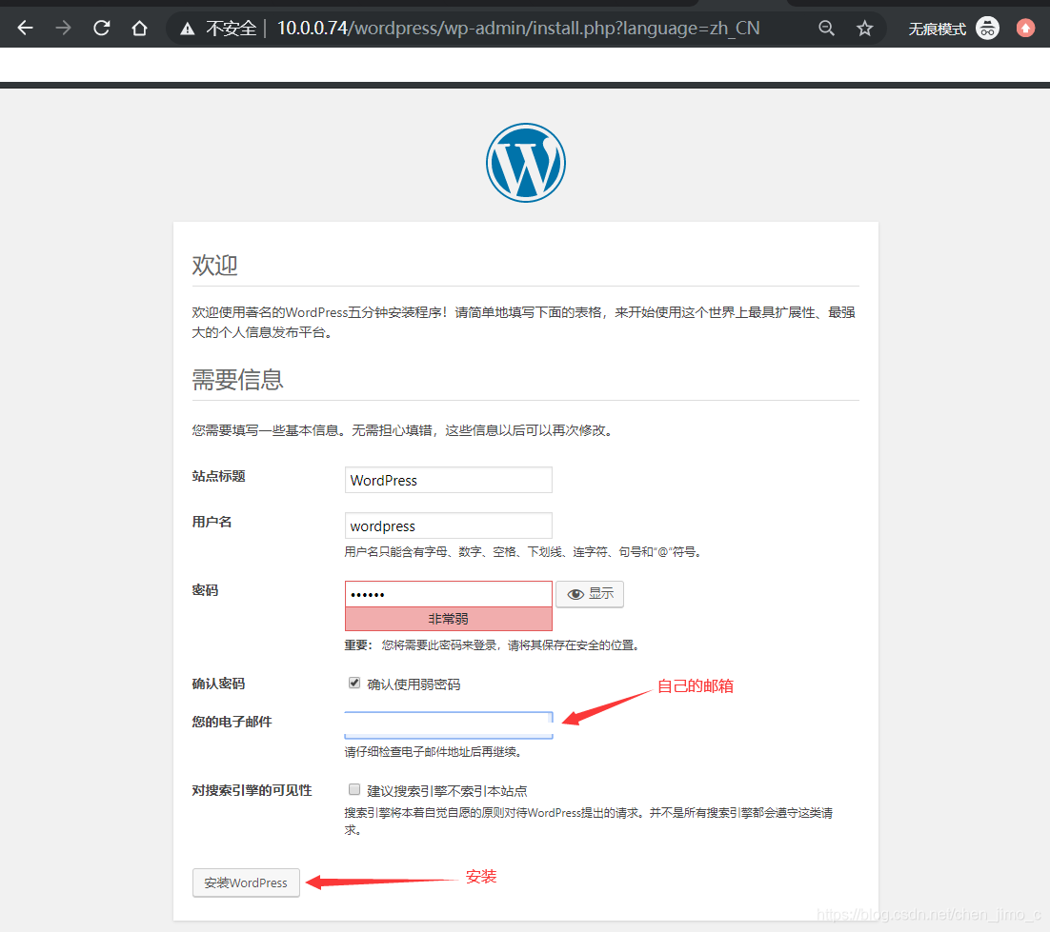Enable 建议搜索引擎不索引本站点 checkbox
1050x932 pixels.
[354, 789]
